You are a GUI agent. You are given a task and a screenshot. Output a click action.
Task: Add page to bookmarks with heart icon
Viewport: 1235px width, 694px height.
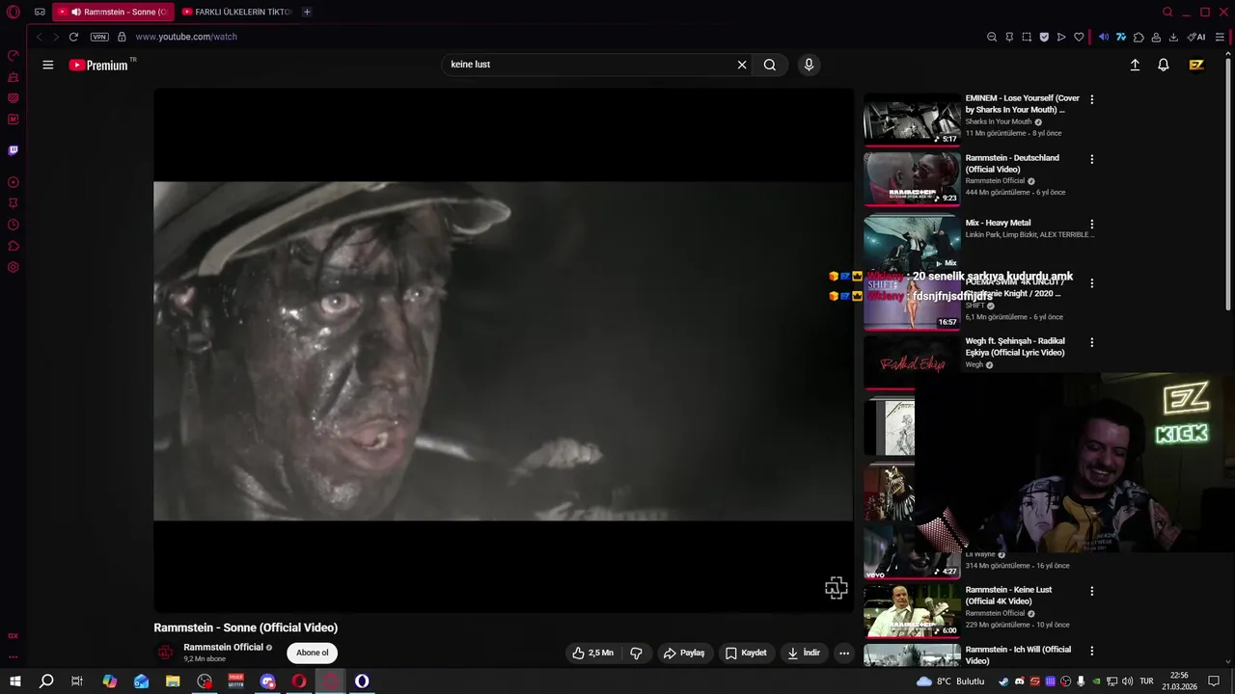click(x=1079, y=37)
